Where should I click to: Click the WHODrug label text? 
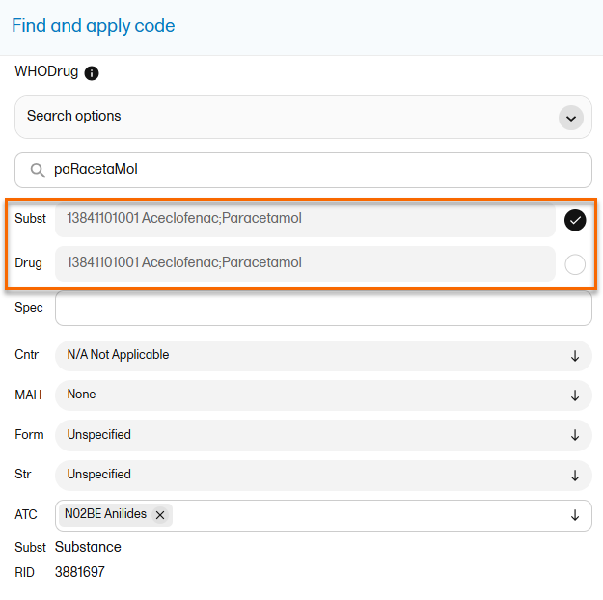pyautogui.click(x=46, y=72)
